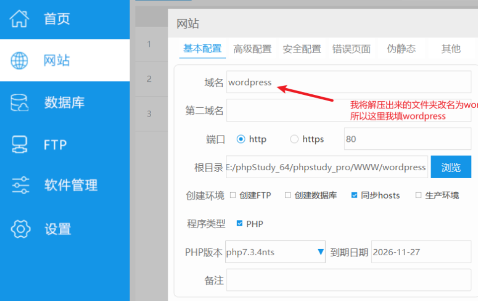Toggle the 同步hosts checkbox
478x301 pixels.
(x=354, y=195)
